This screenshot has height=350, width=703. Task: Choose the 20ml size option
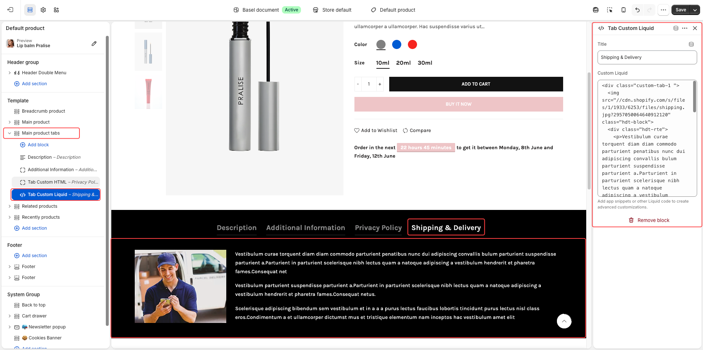coord(403,63)
